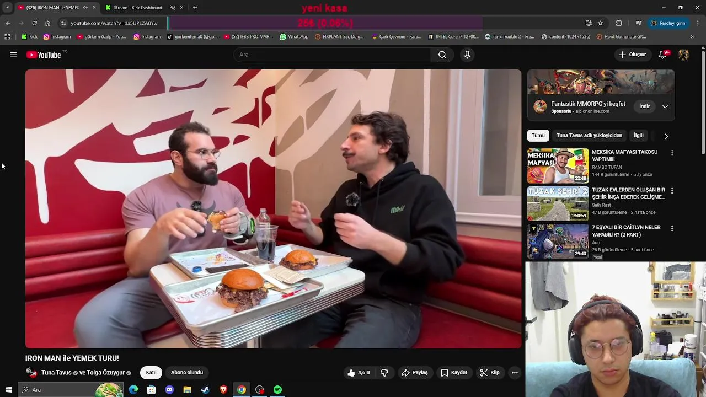Viewport: 706px width, 397px height.
Task: Open the YouTube hamburger guide menu
Action: 13,55
